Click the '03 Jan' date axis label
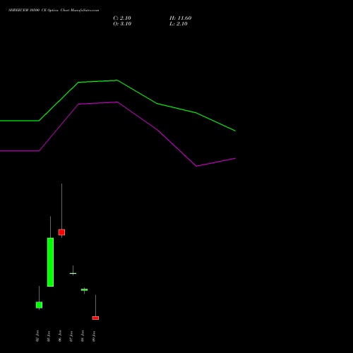Image resolution: width=353 pixels, height=353 pixels. (x=49, y=336)
